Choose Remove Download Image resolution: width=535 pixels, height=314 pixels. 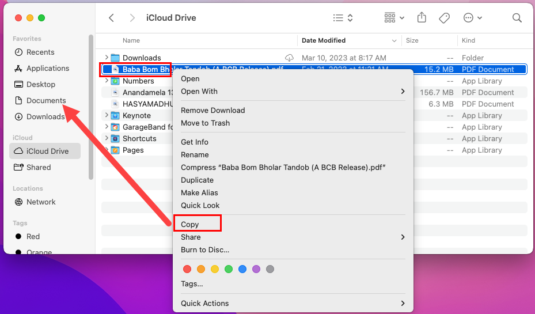pyautogui.click(x=213, y=110)
